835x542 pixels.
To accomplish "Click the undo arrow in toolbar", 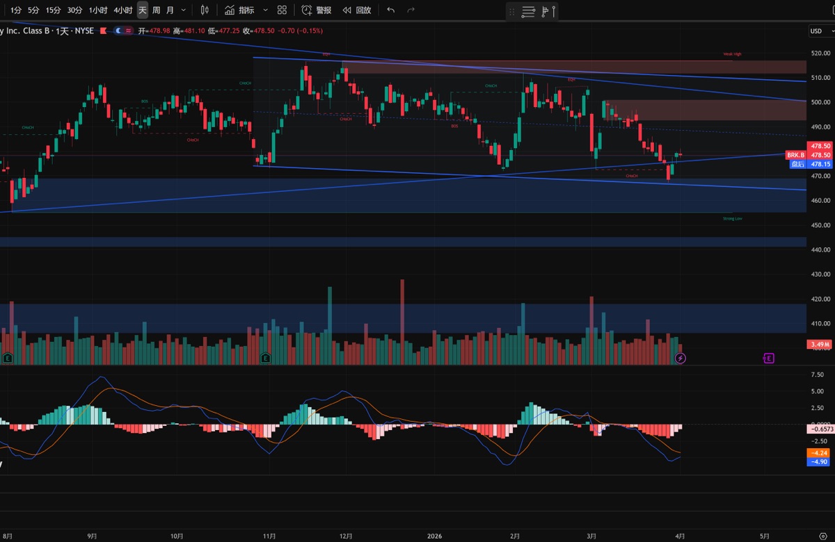I will pyautogui.click(x=390, y=10).
